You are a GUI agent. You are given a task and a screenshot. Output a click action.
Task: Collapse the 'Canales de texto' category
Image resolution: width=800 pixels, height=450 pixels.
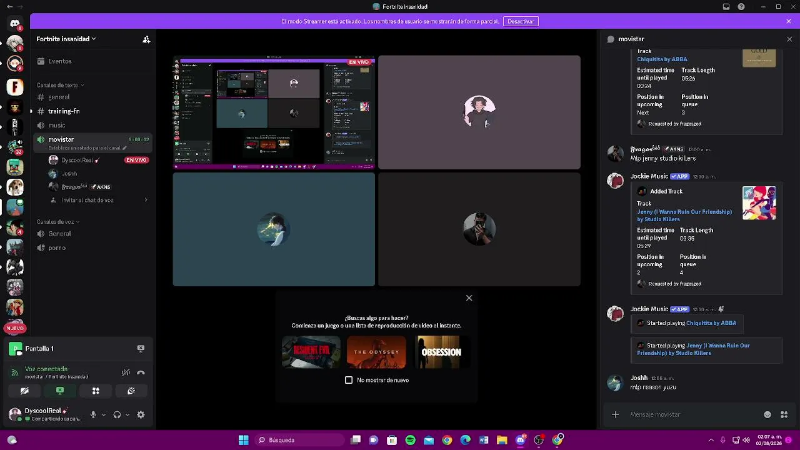tap(60, 85)
